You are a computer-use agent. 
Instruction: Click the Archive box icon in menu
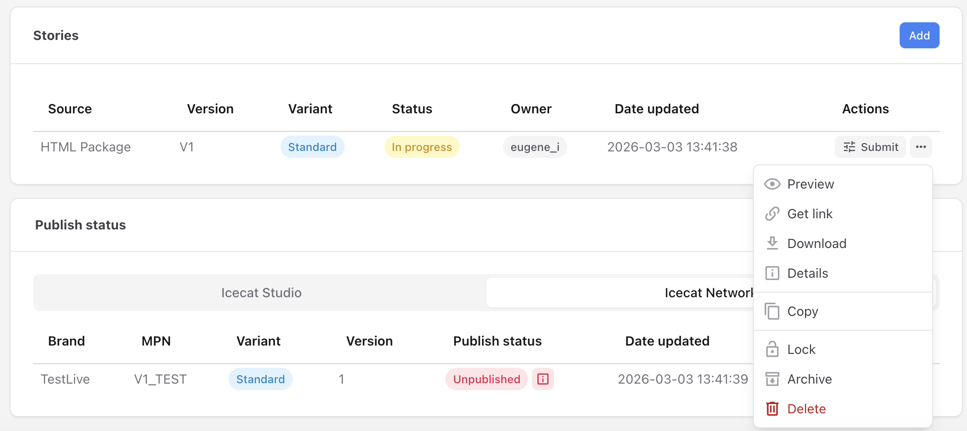coord(772,379)
